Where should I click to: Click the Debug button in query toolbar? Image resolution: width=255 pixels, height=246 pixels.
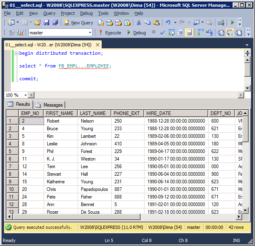click(137, 33)
